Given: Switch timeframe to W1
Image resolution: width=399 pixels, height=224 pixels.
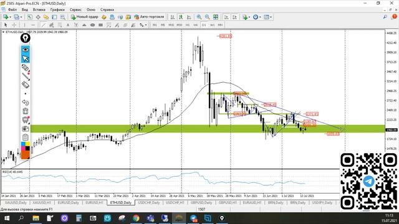Looking at the screenshot, I should (x=212, y=25).
